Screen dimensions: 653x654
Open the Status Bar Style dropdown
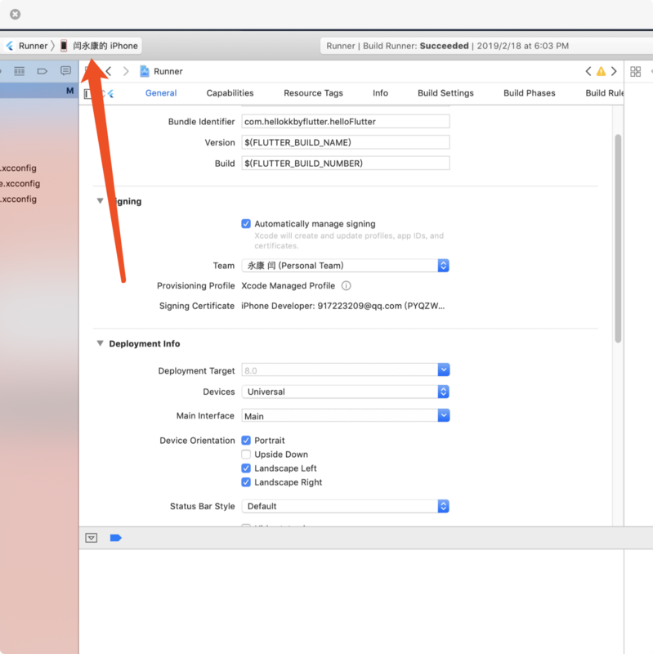[x=345, y=506]
